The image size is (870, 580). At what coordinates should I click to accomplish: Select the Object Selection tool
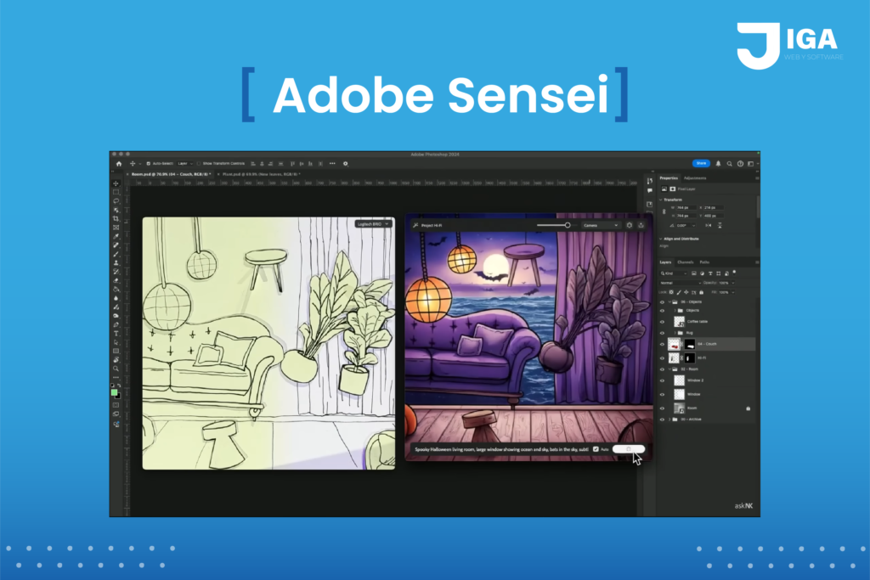[x=116, y=210]
